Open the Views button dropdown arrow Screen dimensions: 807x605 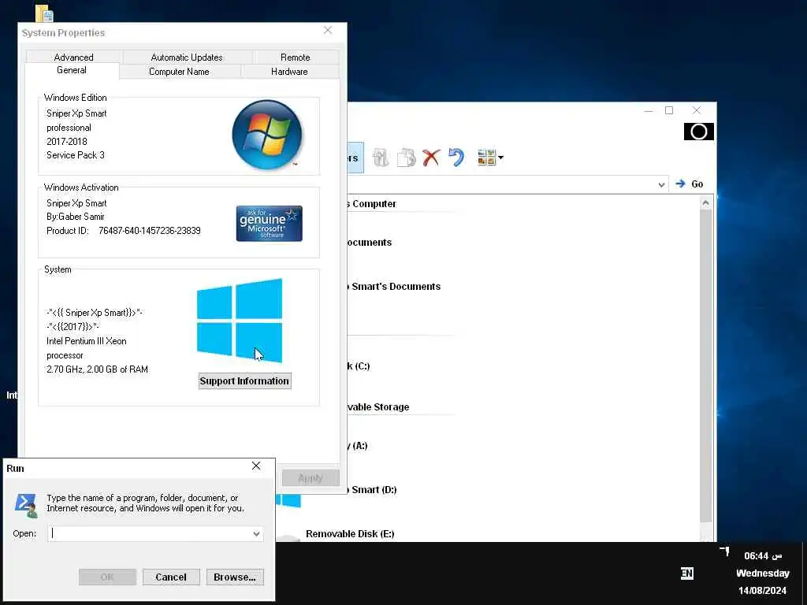click(x=500, y=158)
